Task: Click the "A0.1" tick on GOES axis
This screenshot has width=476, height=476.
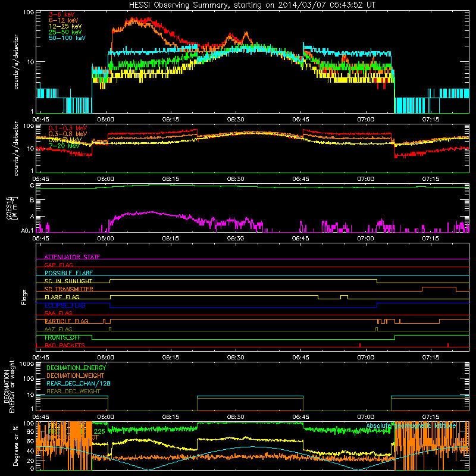Action: 27,231
